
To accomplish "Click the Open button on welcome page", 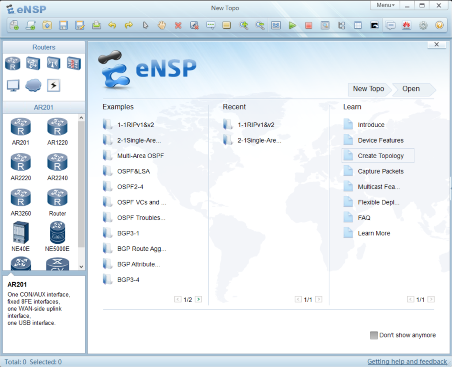I will (411, 89).
